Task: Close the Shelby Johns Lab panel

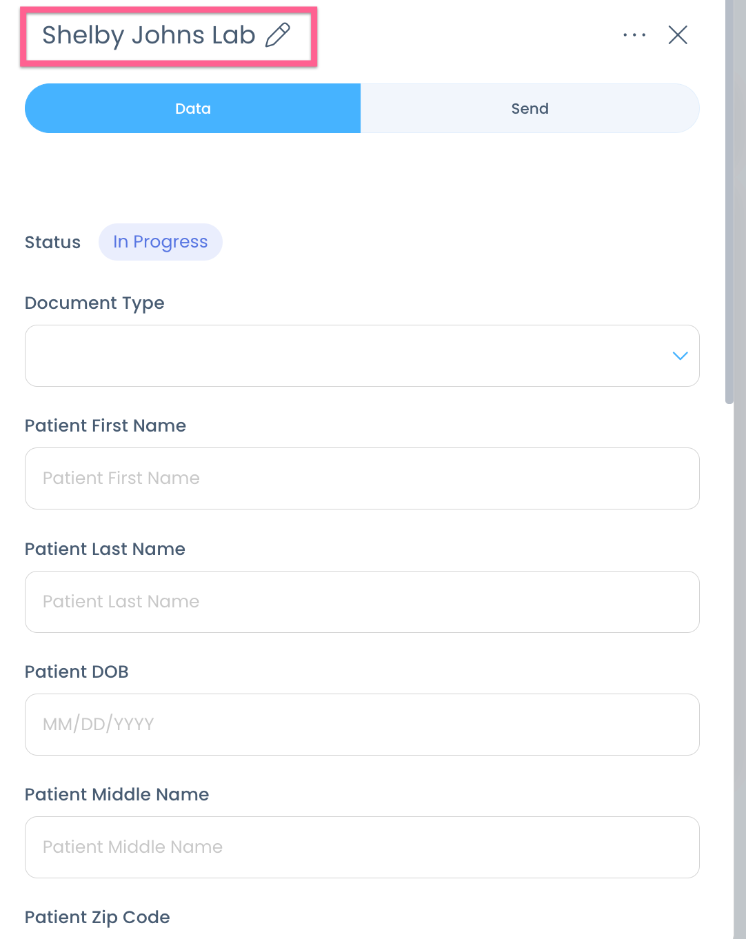Action: pos(678,35)
